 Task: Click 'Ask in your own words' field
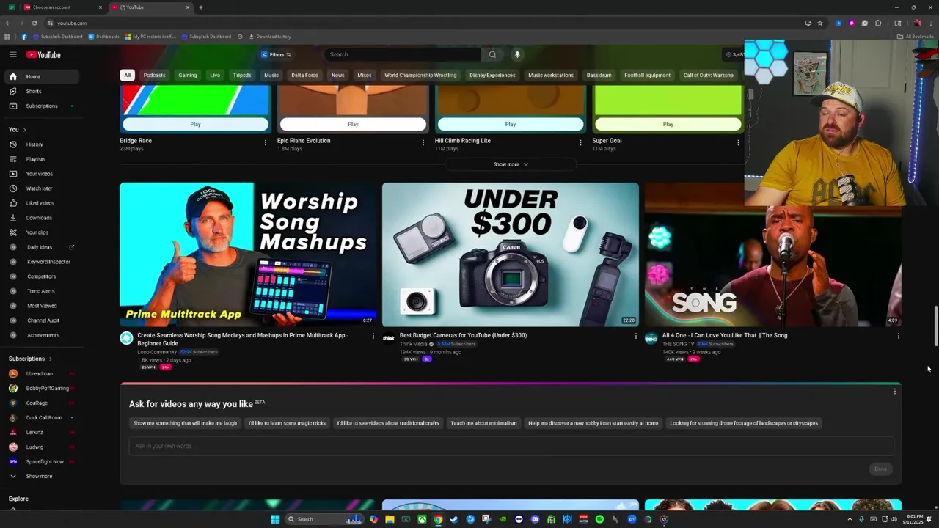click(511, 446)
